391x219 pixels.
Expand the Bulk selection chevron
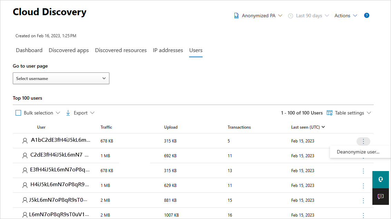pos(58,113)
